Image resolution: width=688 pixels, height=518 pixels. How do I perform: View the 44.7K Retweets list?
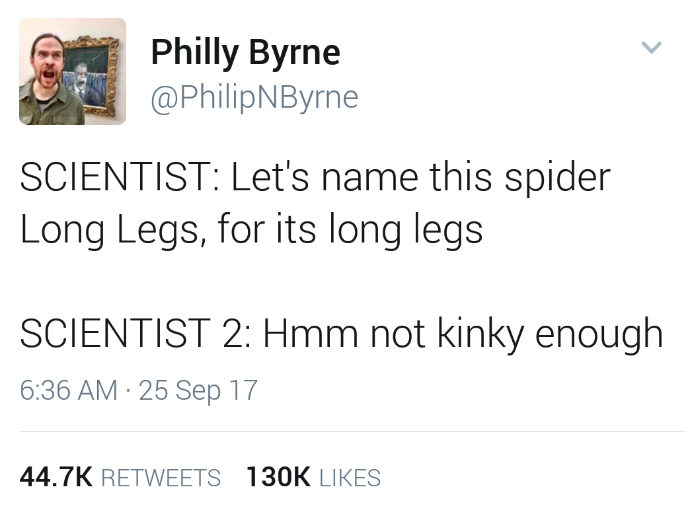coord(120,477)
